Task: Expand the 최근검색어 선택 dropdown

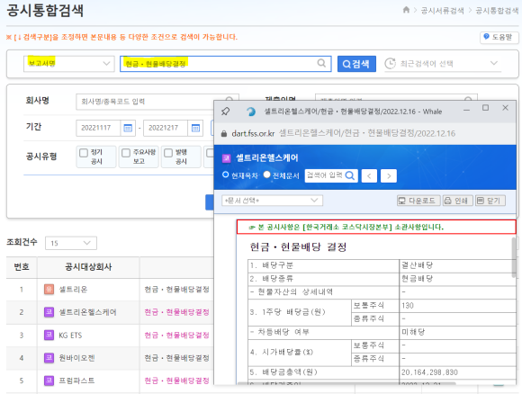Action: click(494, 63)
